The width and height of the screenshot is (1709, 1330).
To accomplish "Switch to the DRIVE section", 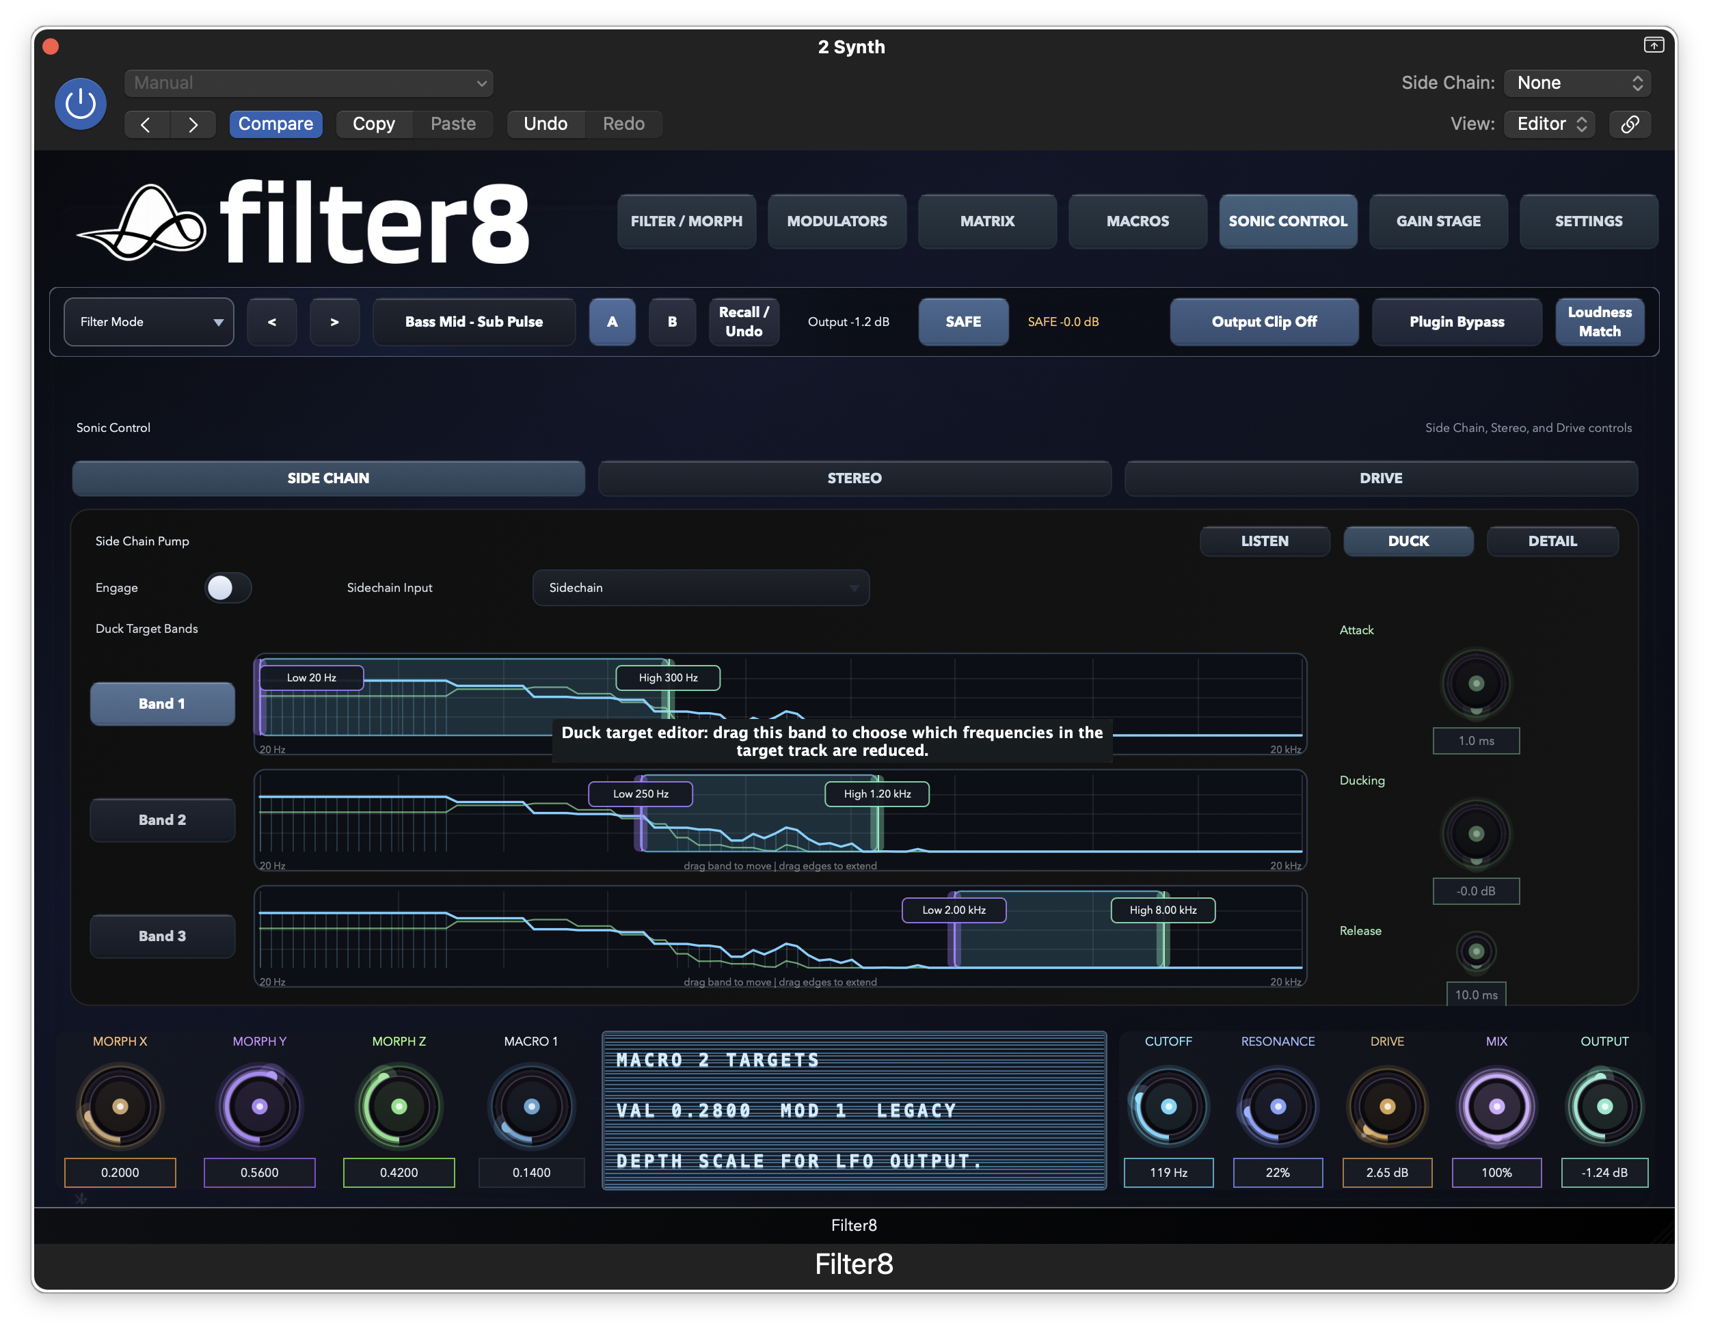I will 1381,478.
